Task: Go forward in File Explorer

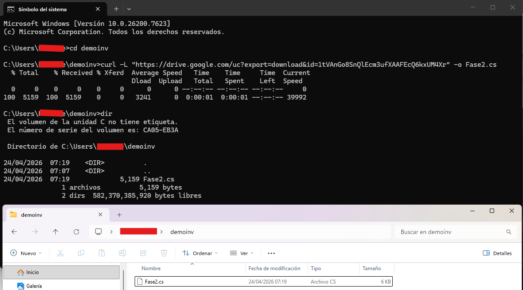Action: point(35,232)
